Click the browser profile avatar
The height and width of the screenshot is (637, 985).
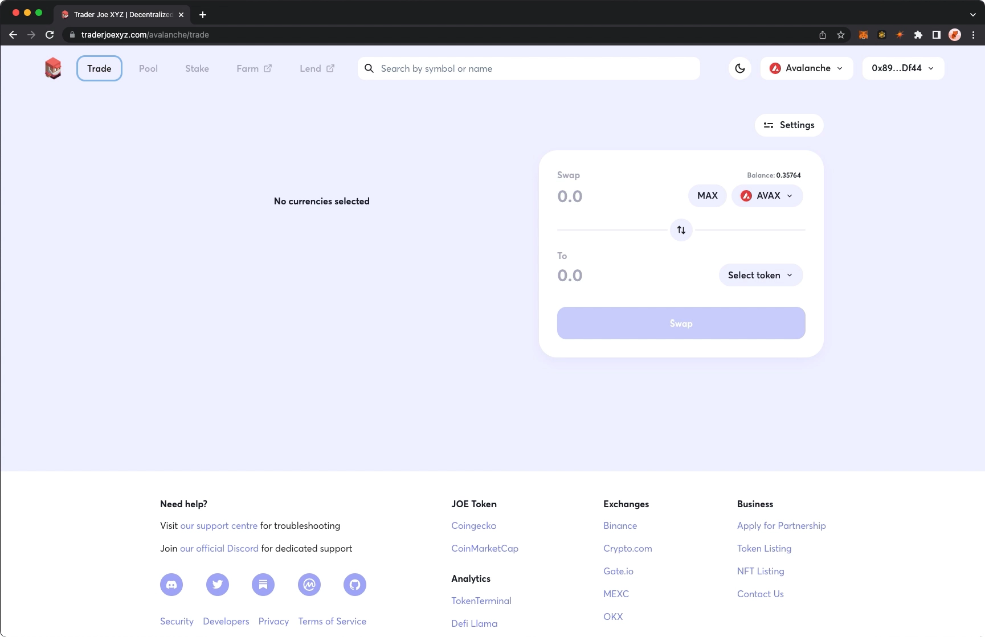(955, 35)
